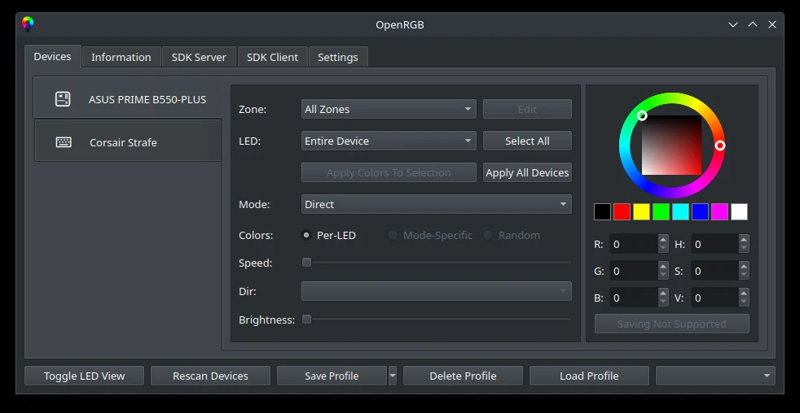800x413 pixels.
Task: Click the Rescan Devices button
Action: click(210, 376)
